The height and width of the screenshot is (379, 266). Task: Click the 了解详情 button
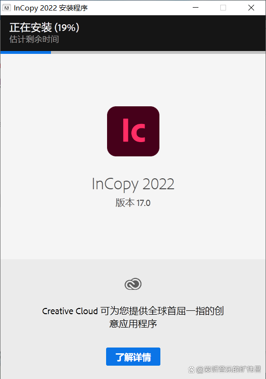[133, 357]
